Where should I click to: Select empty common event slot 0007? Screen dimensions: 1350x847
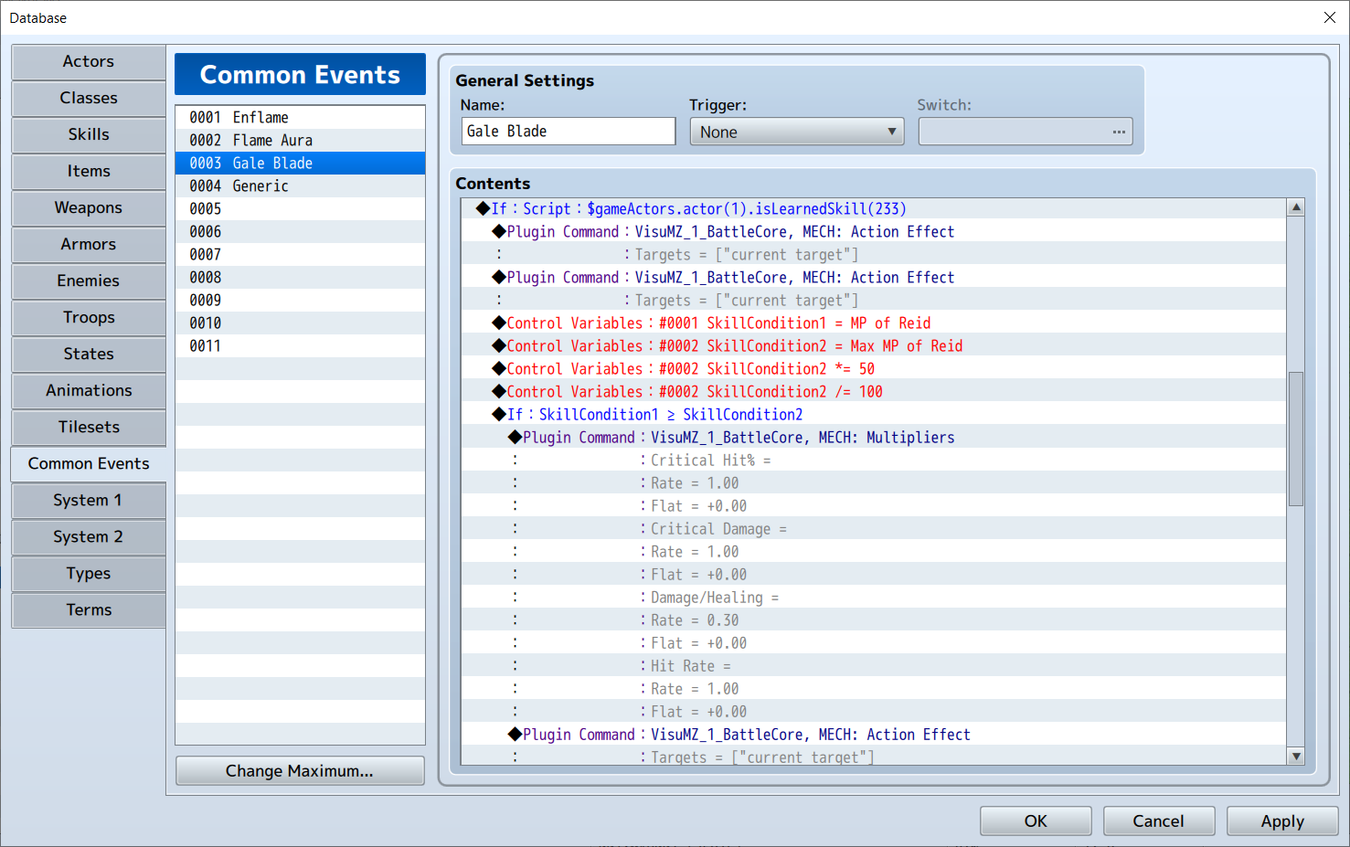pyautogui.click(x=300, y=255)
